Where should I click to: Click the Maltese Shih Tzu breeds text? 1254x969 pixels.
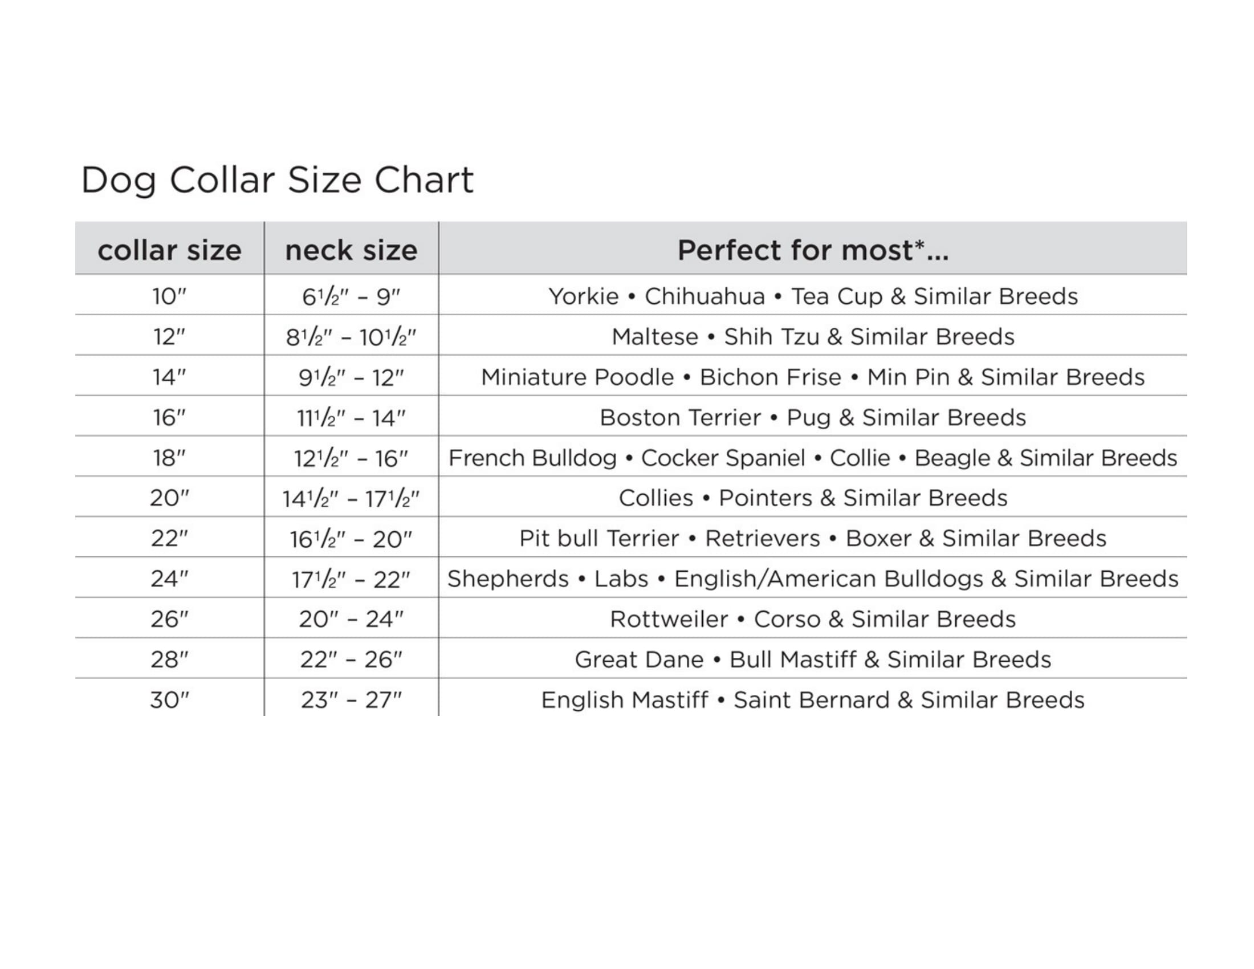(x=813, y=337)
